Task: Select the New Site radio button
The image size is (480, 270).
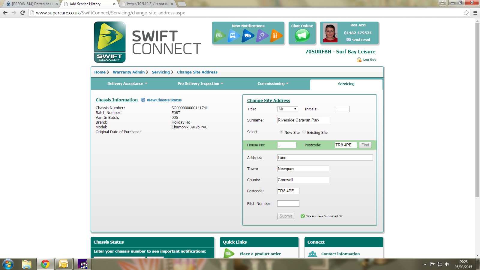Action: coord(281,132)
